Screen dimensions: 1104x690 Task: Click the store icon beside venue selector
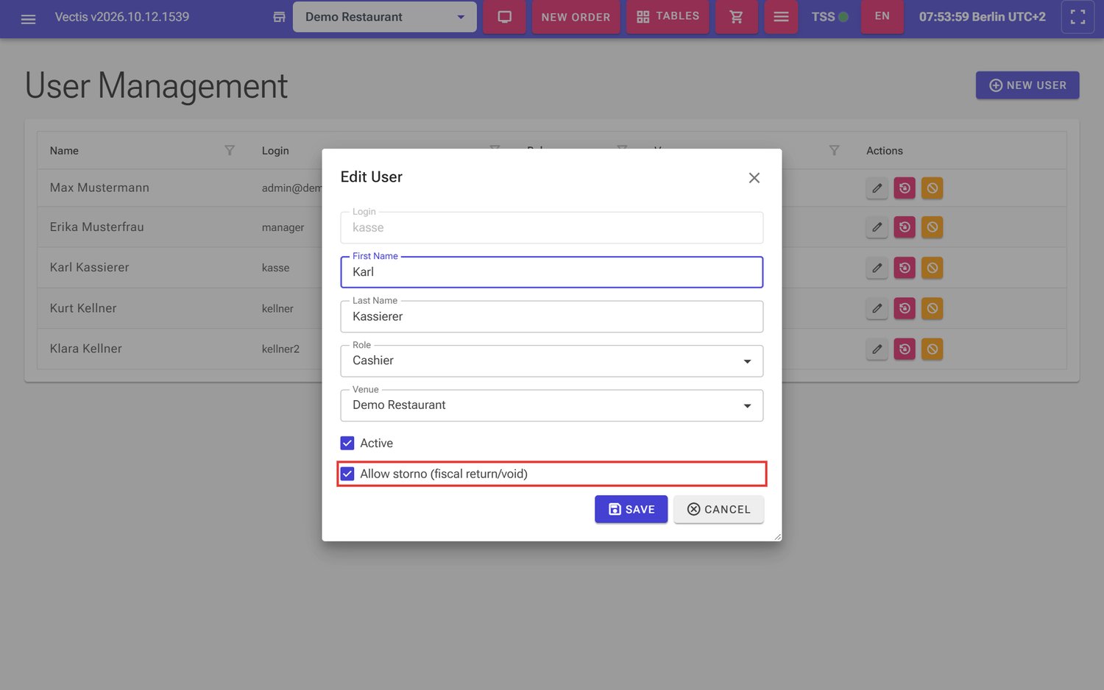[279, 17]
